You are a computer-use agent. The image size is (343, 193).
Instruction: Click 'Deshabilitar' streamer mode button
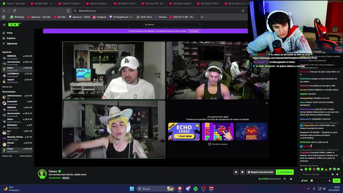click(194, 31)
